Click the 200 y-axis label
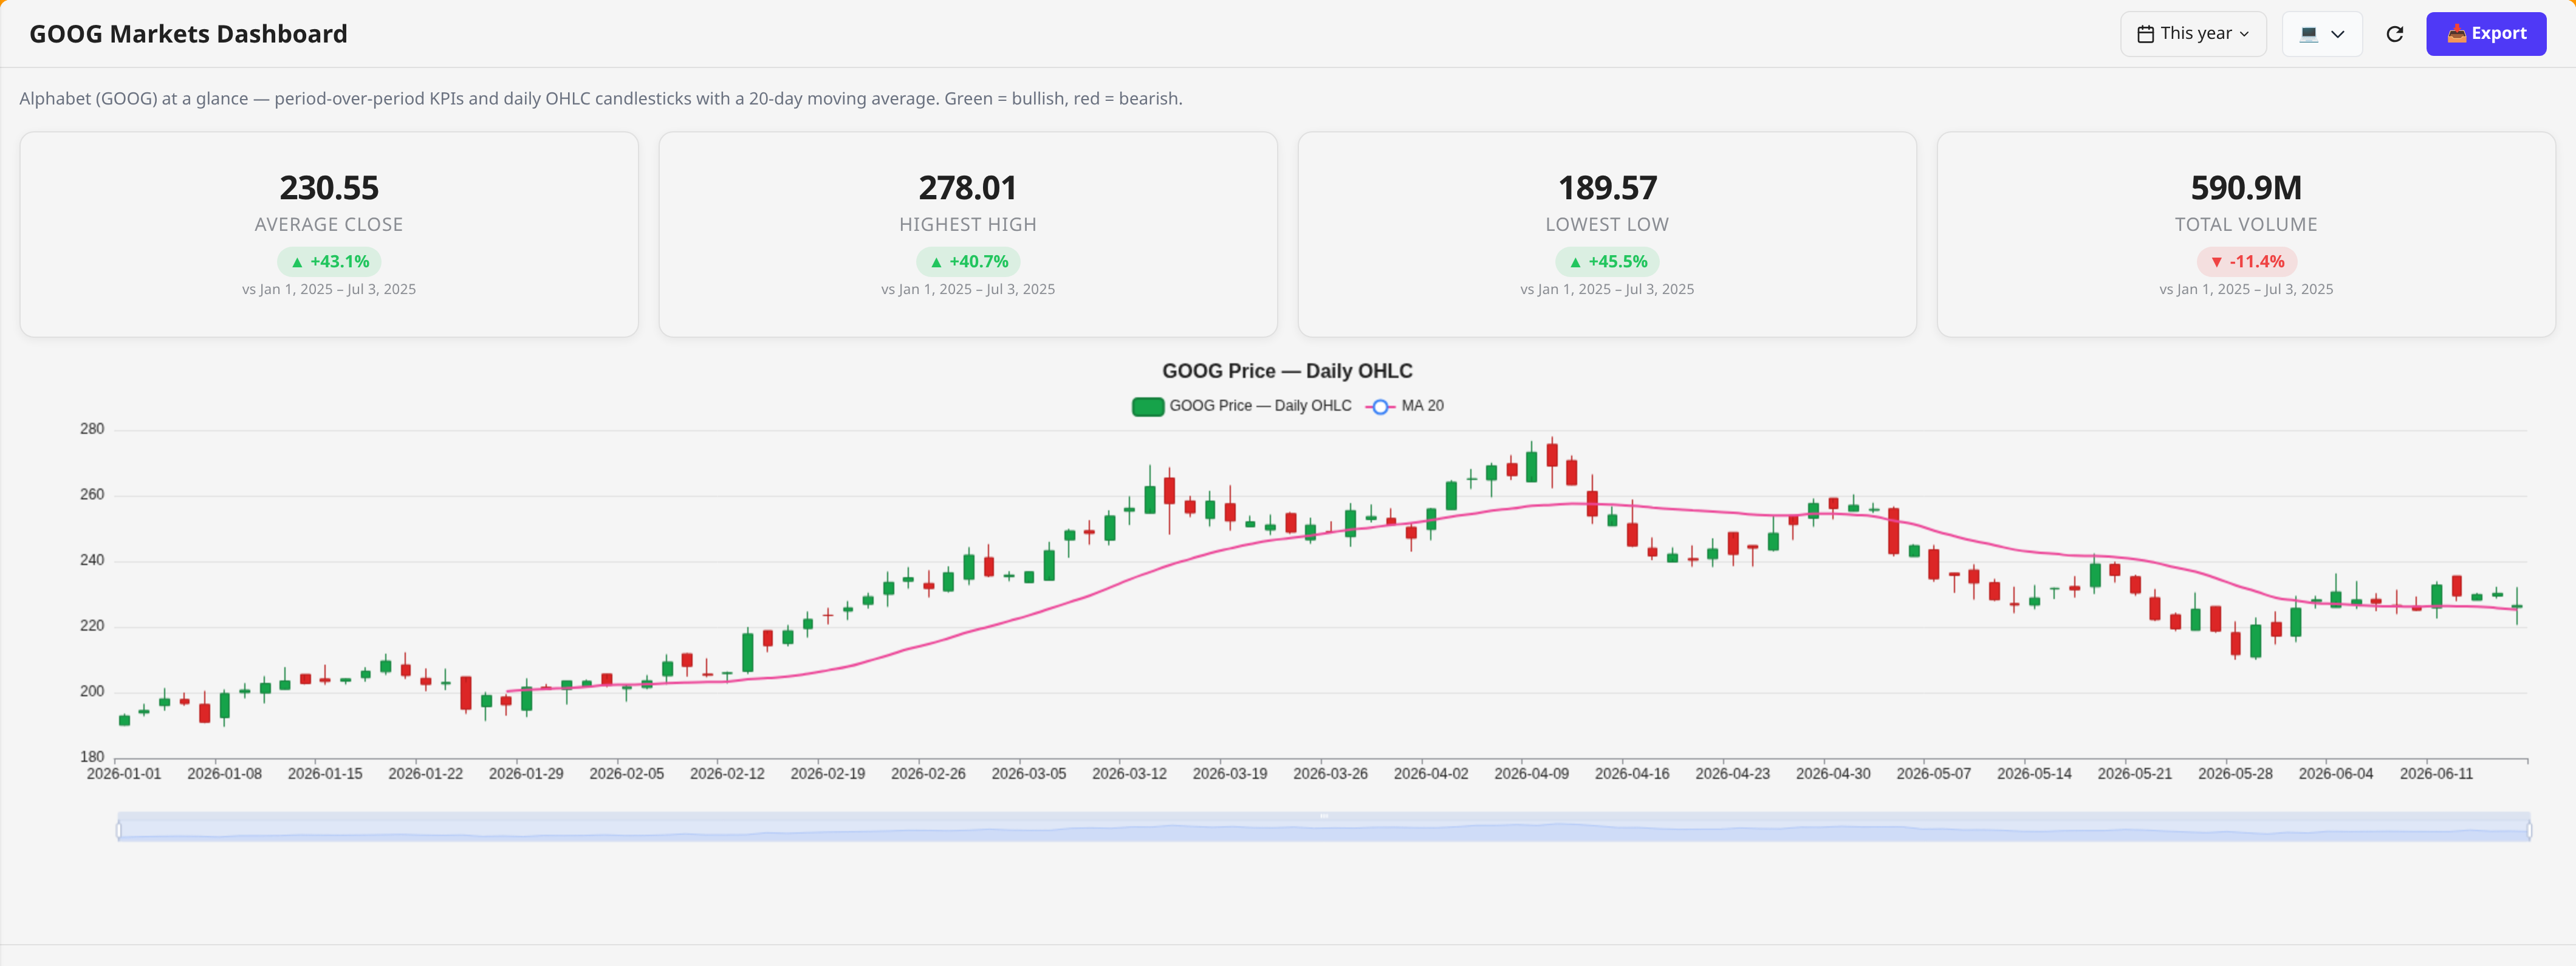Screen dimensions: 2576x966 coord(92,692)
